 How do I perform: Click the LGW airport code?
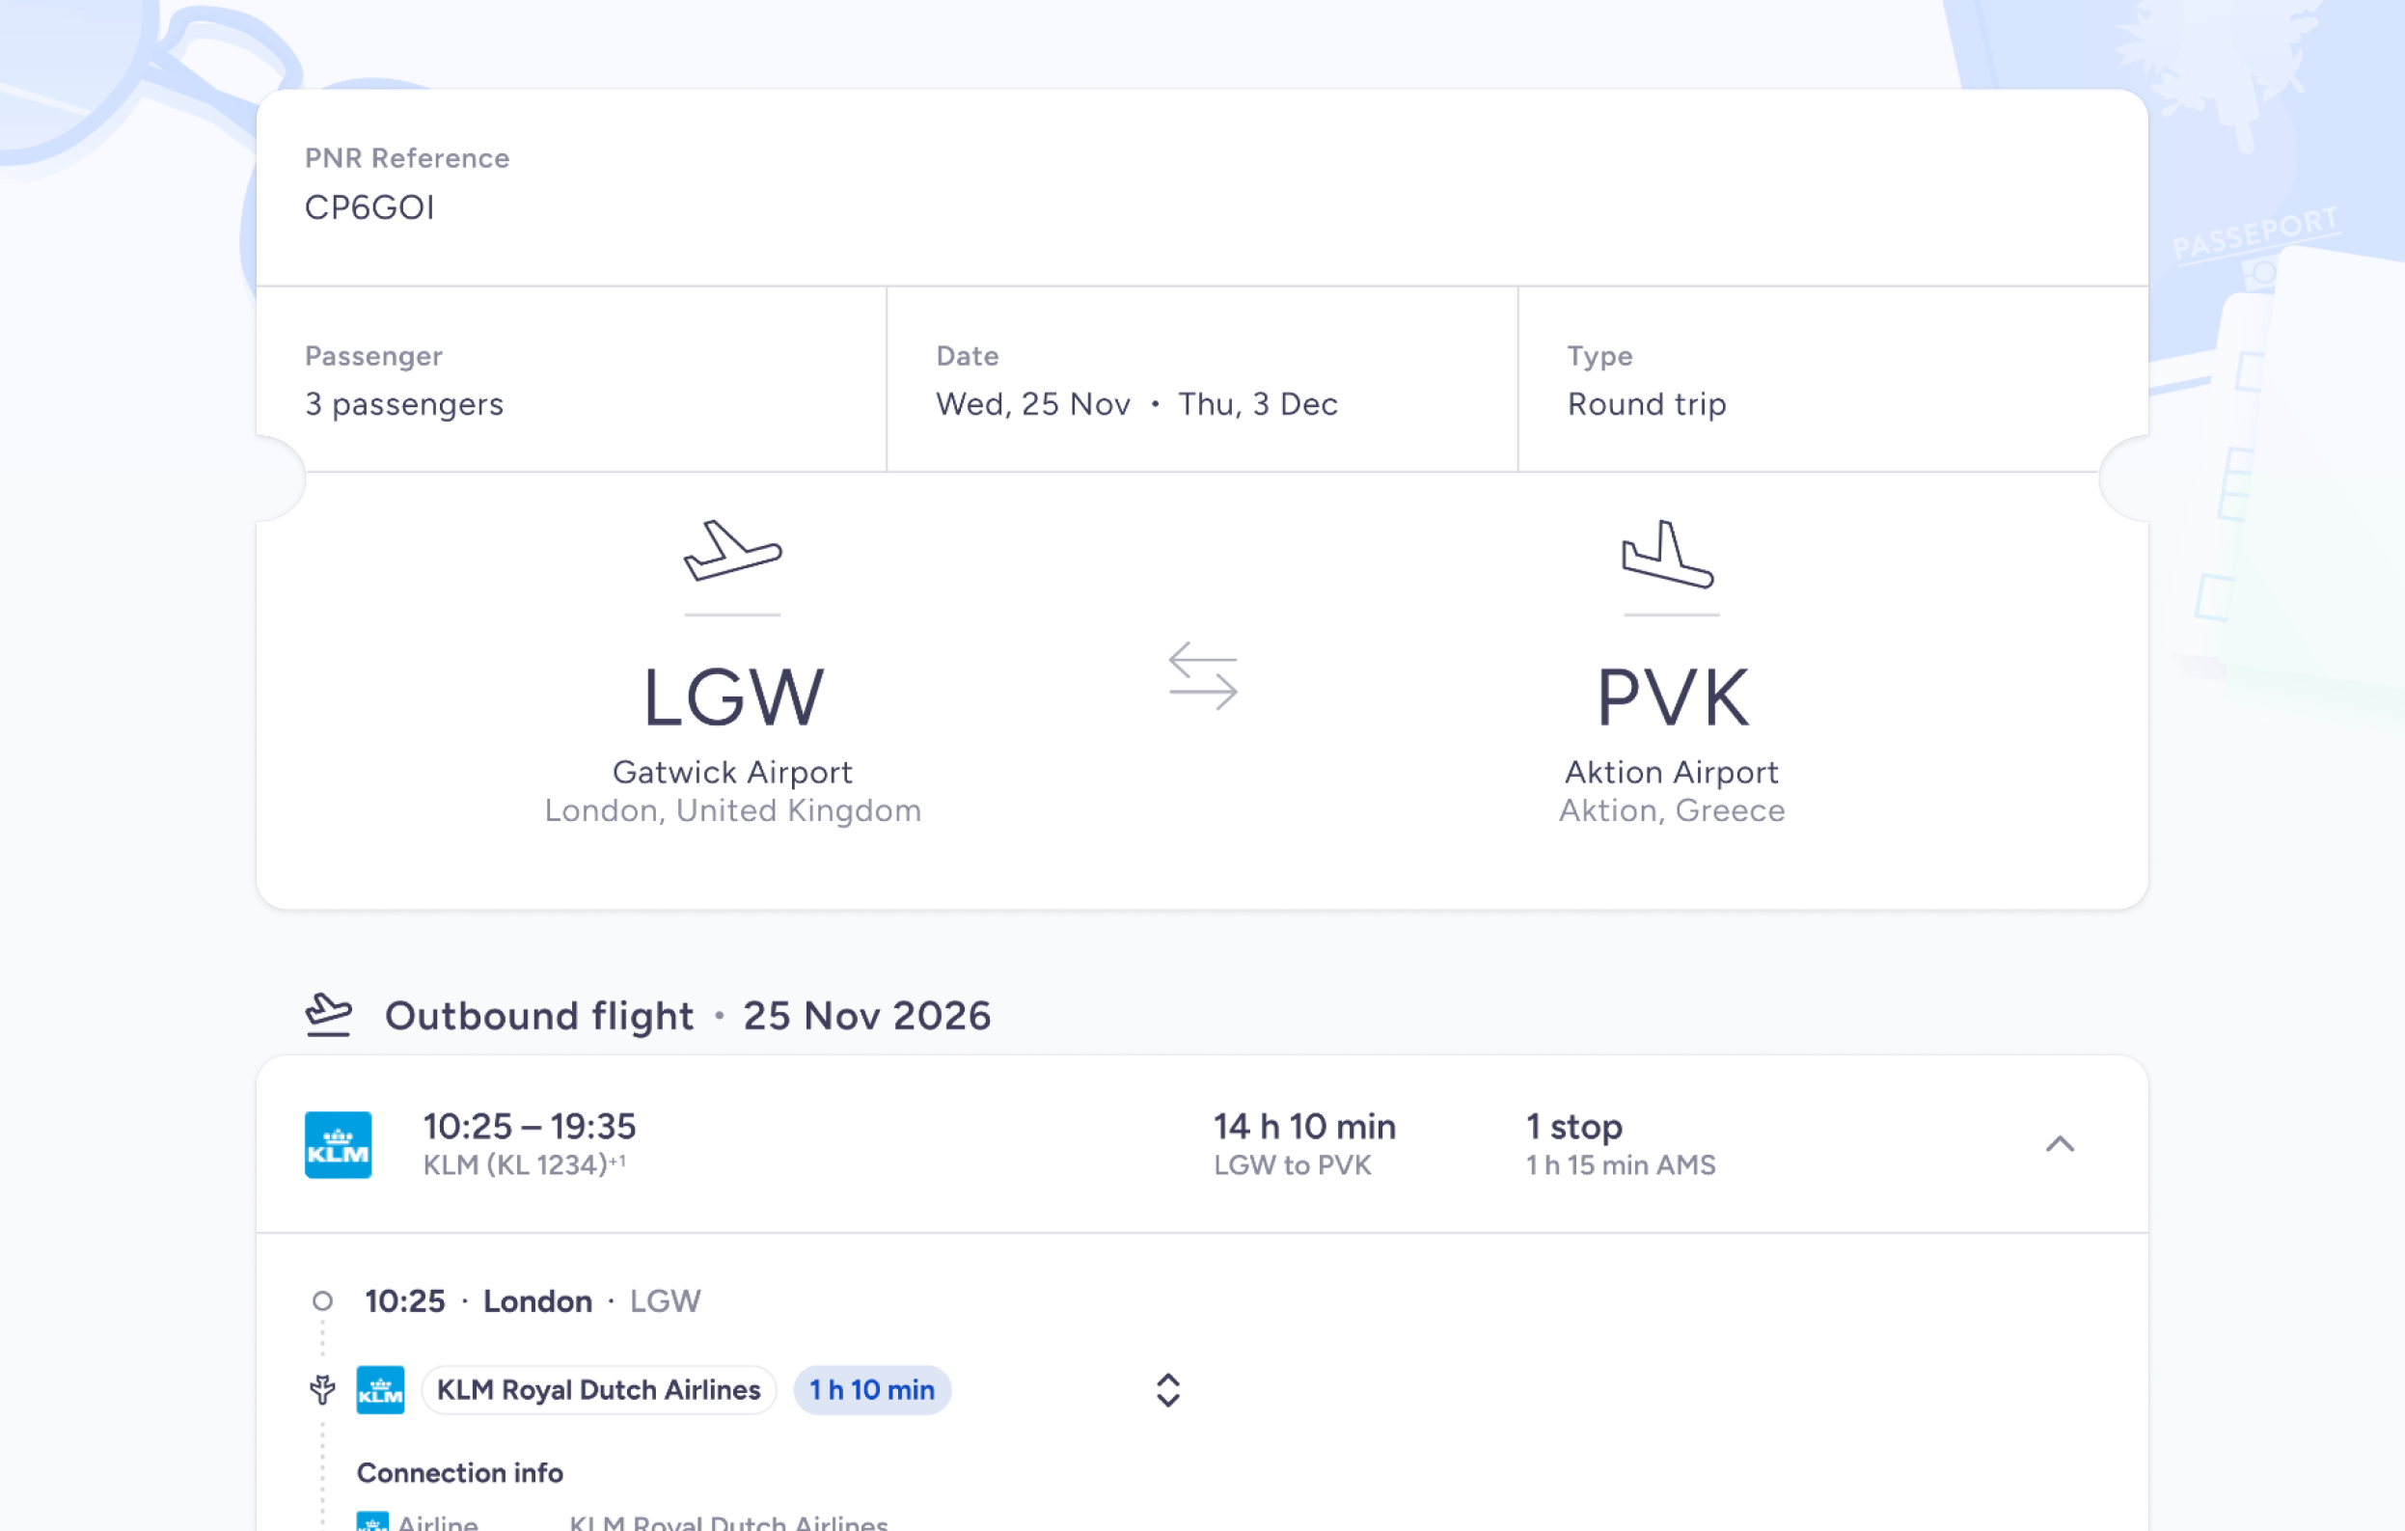click(733, 697)
